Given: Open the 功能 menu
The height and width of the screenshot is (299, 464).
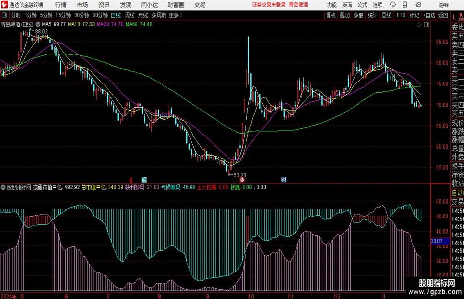Looking at the screenshot, I should pyautogui.click(x=332, y=5).
